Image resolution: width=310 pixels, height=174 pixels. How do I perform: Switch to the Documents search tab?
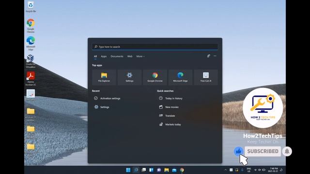tap(117, 57)
